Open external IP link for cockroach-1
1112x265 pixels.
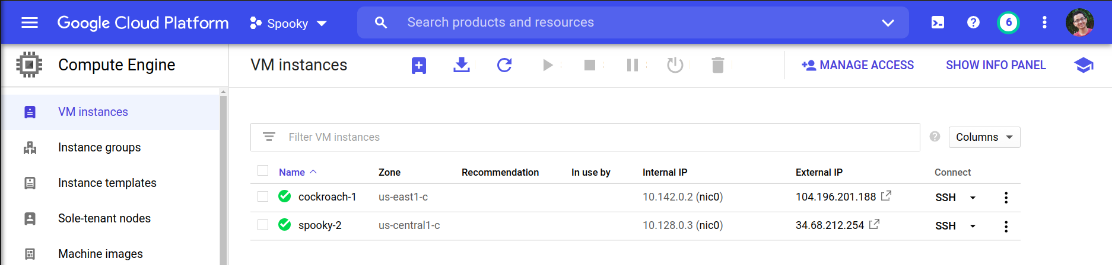(x=886, y=196)
